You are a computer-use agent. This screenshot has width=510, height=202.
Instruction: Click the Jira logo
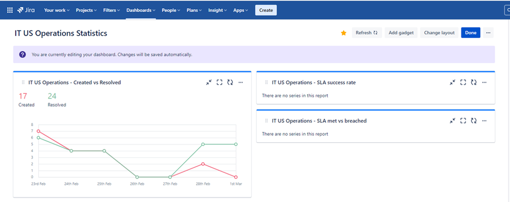pos(26,10)
